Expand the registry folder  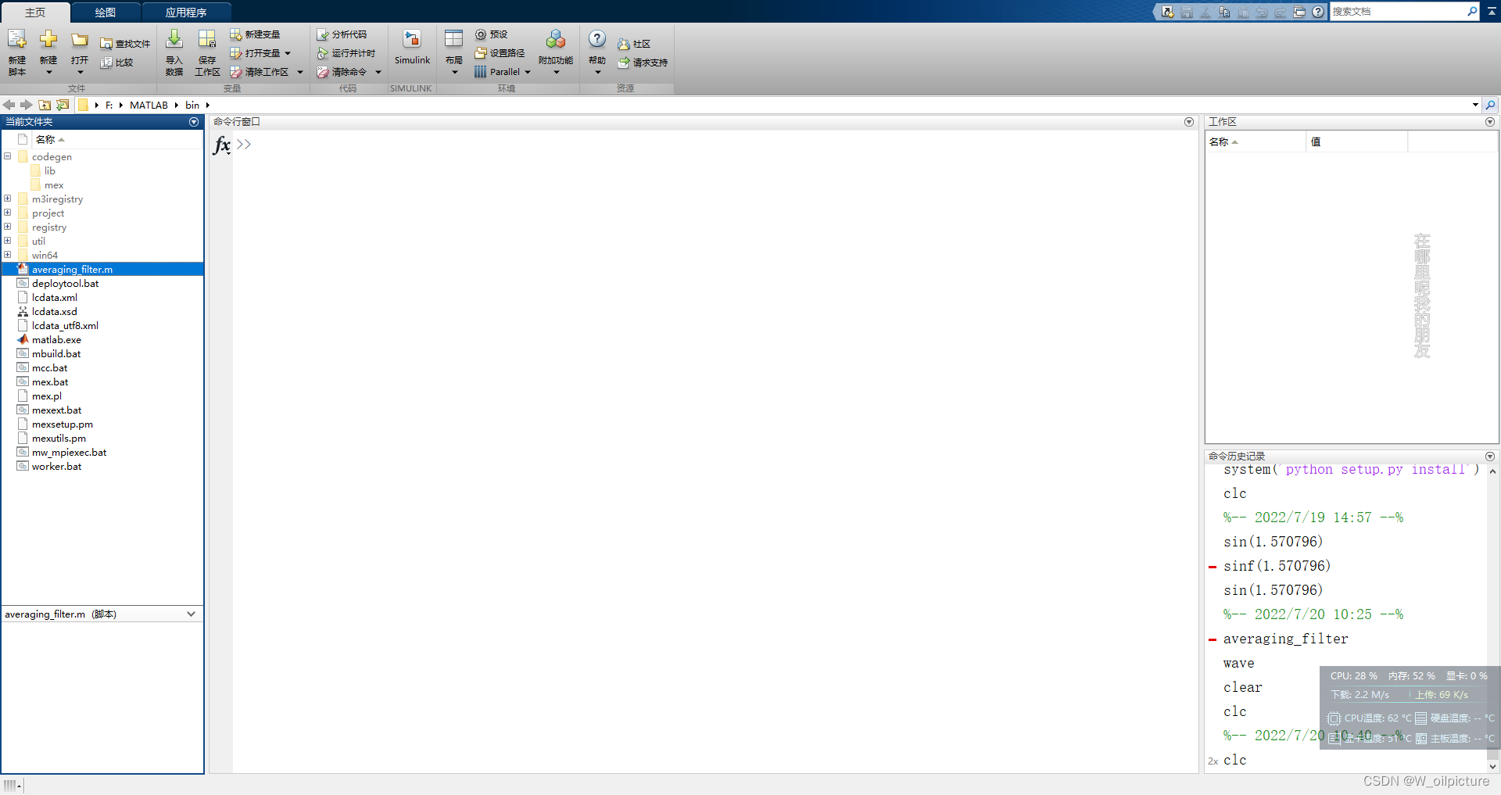(x=8, y=227)
